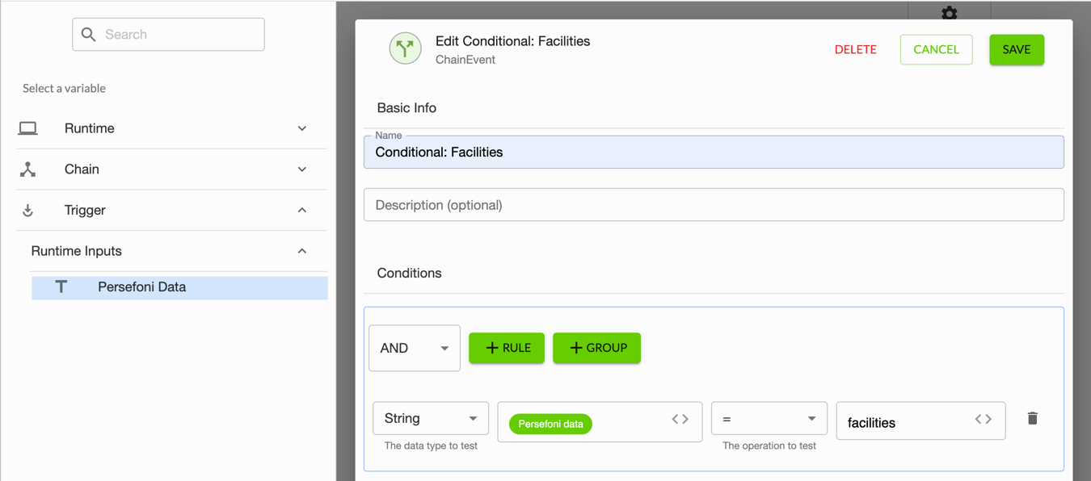Image resolution: width=1091 pixels, height=481 pixels.
Task: Click the Chain node icon
Action: click(x=28, y=169)
